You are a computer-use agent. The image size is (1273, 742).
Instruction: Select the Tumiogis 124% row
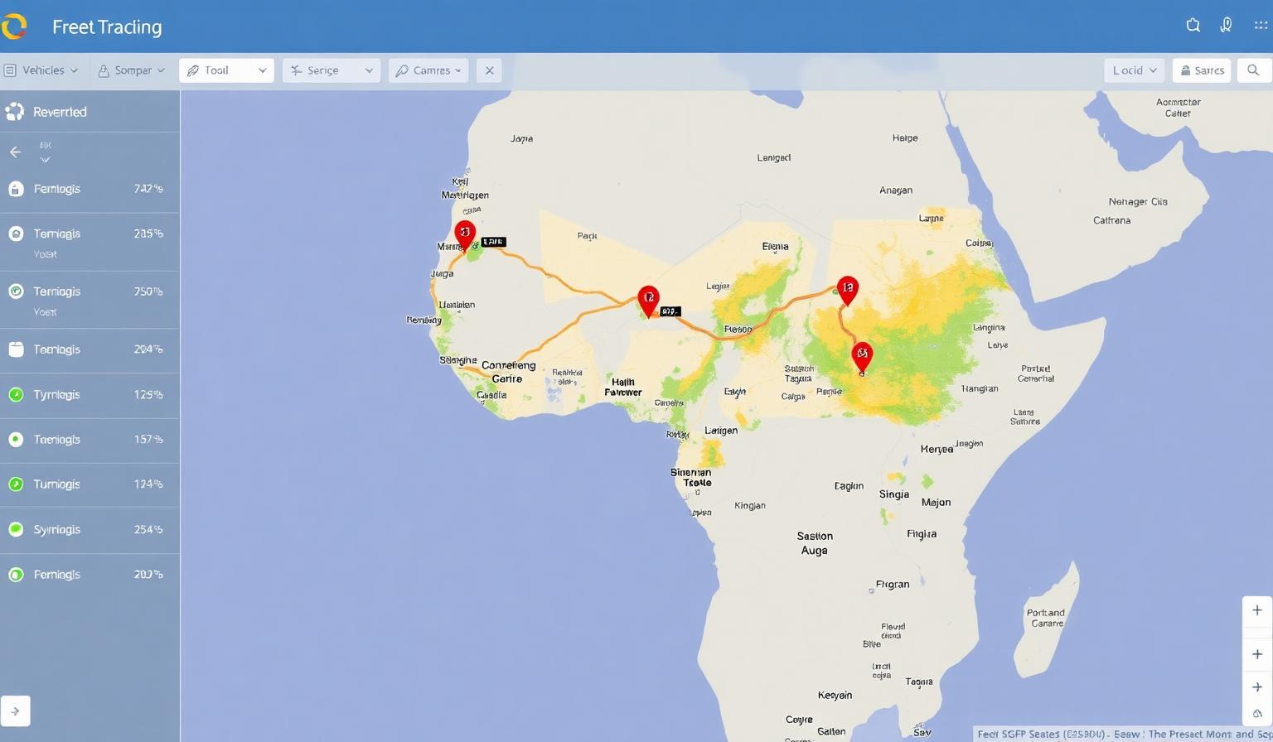(x=90, y=484)
